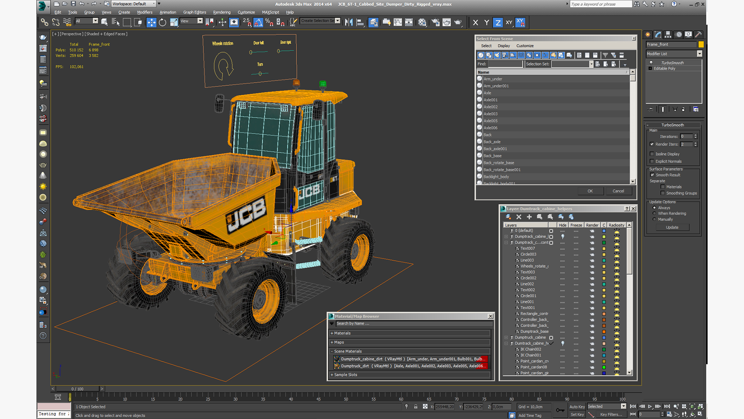Expand the Maps rollout in browser
This screenshot has height=419, width=744.
coord(410,342)
